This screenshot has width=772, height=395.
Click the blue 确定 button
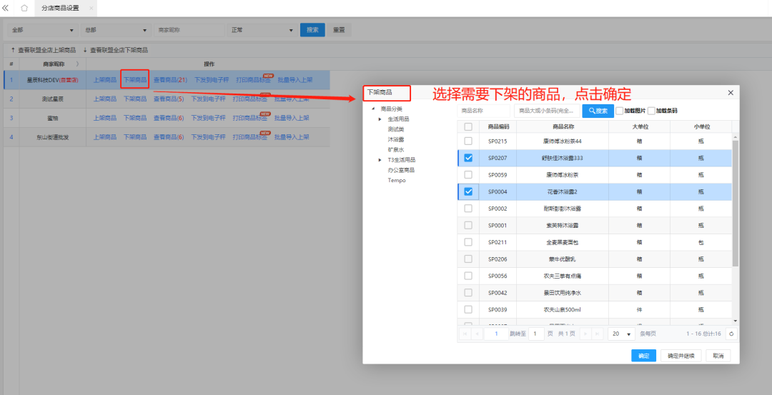coord(643,356)
